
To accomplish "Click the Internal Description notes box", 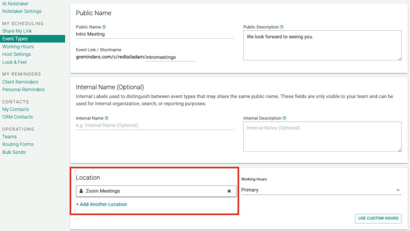I will click(322, 137).
